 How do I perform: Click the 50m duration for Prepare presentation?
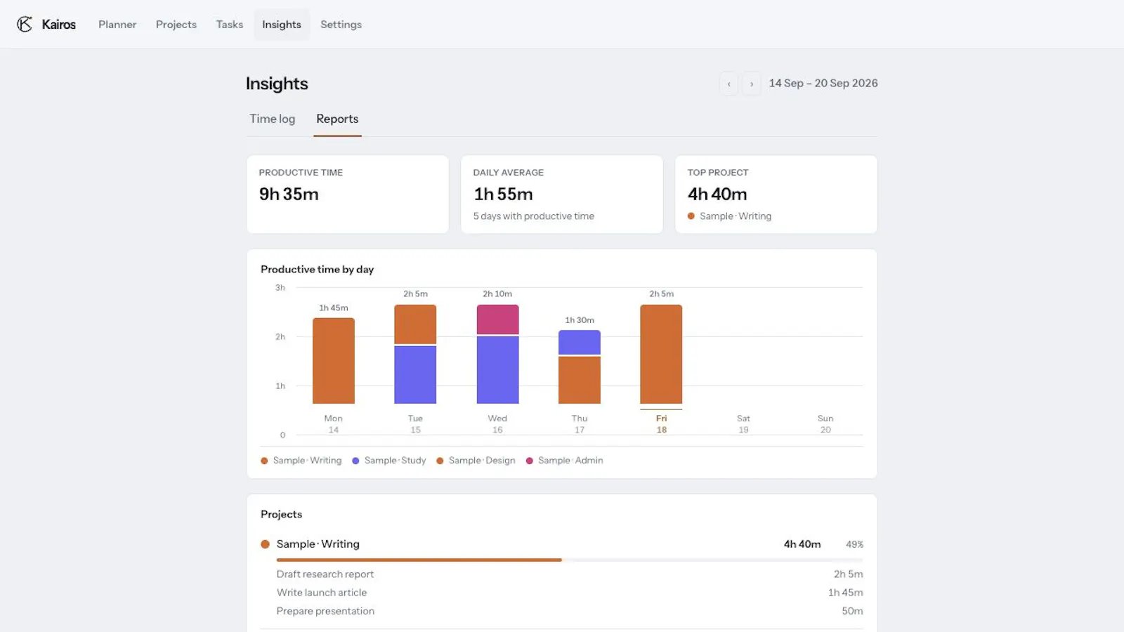(x=852, y=611)
